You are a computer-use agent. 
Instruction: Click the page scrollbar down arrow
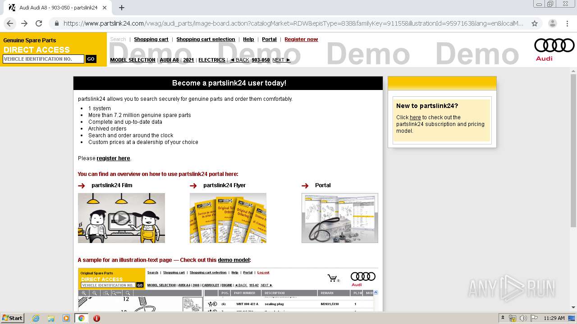pos(573,307)
